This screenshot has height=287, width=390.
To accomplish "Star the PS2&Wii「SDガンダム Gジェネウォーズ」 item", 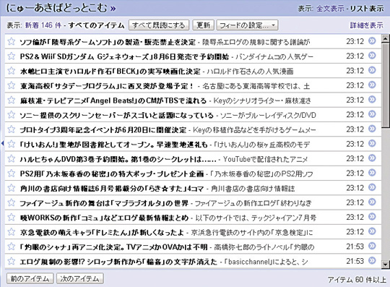I will pos(11,56).
